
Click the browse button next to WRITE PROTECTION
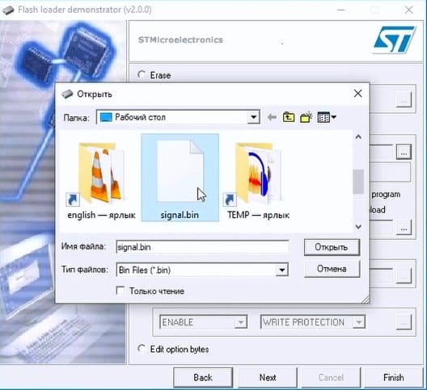(404, 322)
